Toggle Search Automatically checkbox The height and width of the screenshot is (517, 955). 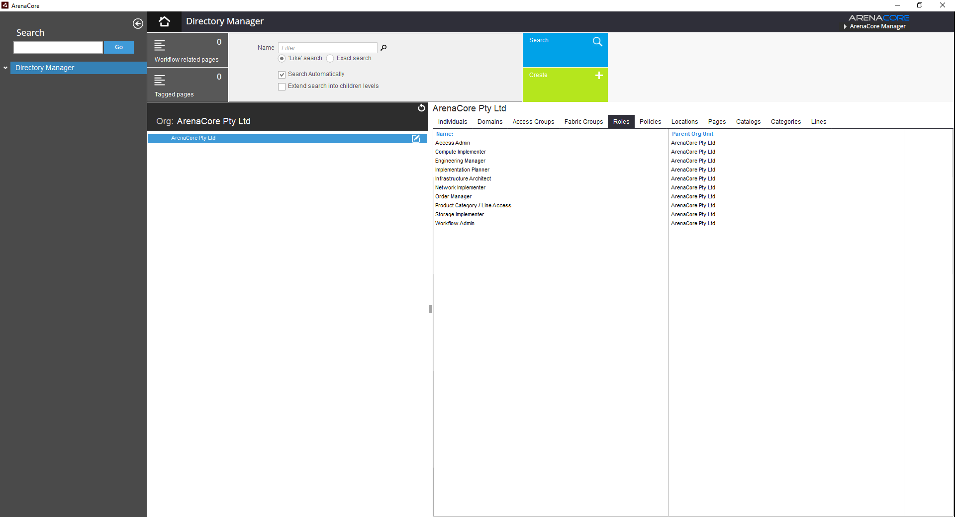click(x=282, y=75)
